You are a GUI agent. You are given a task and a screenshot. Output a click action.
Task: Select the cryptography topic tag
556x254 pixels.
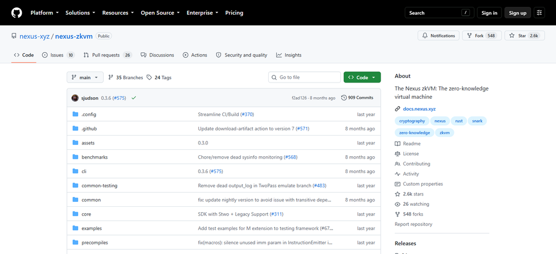(x=412, y=121)
